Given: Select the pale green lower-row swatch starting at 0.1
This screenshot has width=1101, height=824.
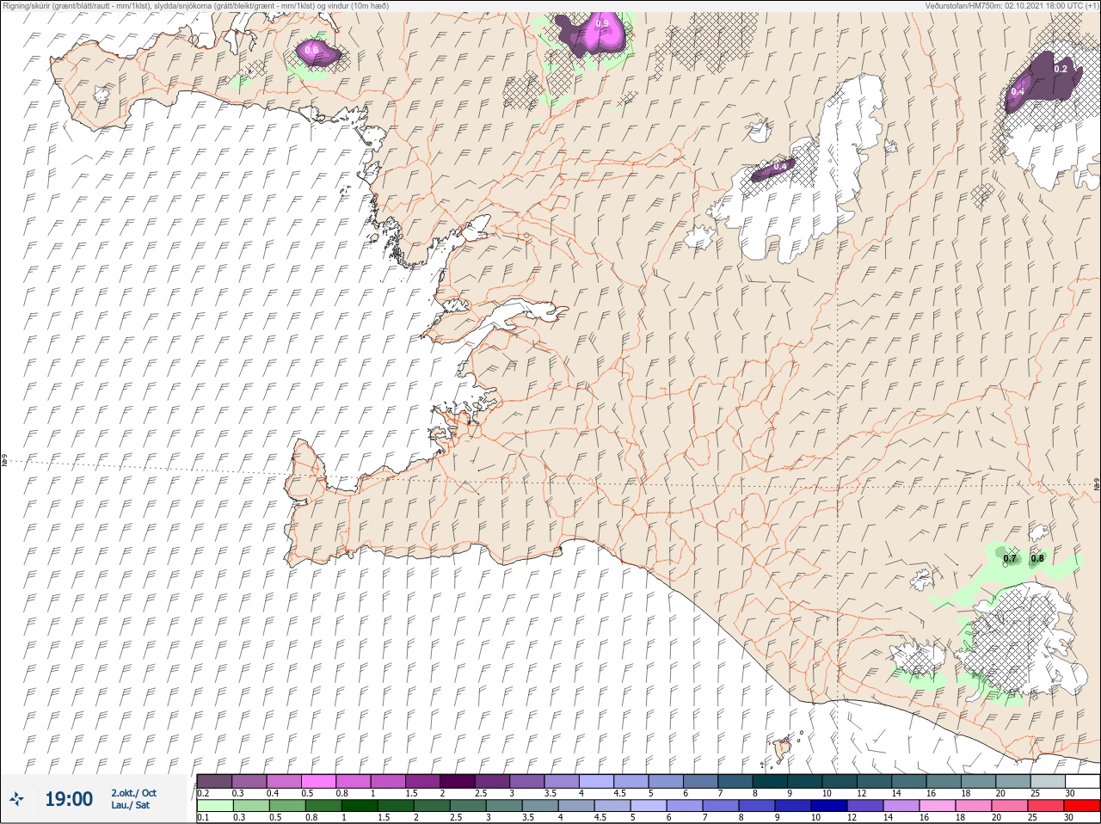Looking at the screenshot, I should pyautogui.click(x=214, y=806).
